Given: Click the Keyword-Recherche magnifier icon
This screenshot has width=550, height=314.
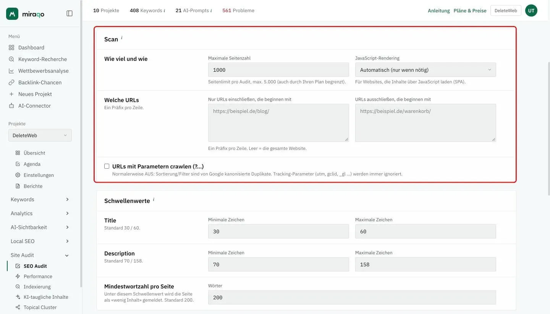Looking at the screenshot, I should point(11,59).
